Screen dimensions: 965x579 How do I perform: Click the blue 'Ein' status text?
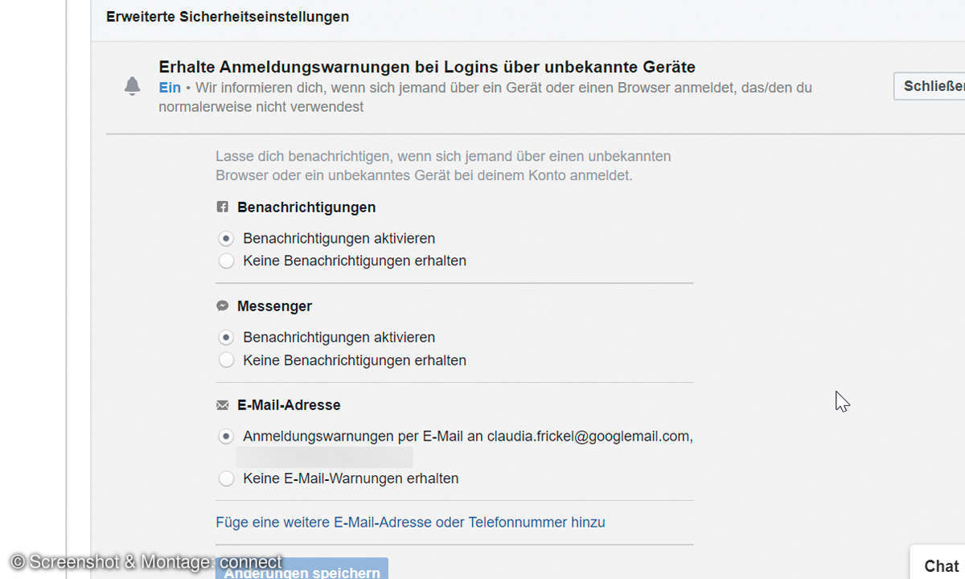[170, 88]
